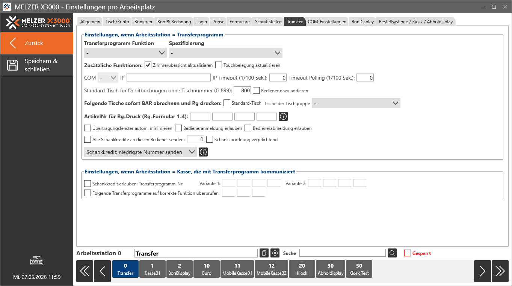Click info icon beside ArtikelNr für Rg-Druck
The image size is (512, 286).
[283, 116]
